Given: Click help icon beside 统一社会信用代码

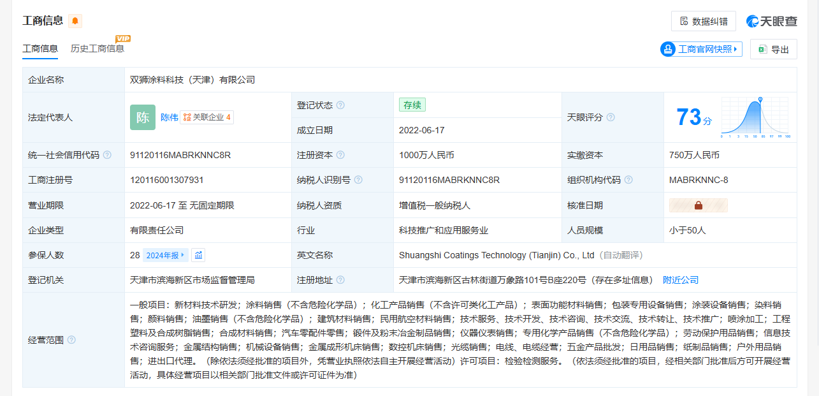Looking at the screenshot, I should pyautogui.click(x=107, y=155).
